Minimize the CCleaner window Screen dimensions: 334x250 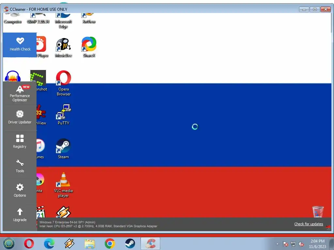(304, 9)
